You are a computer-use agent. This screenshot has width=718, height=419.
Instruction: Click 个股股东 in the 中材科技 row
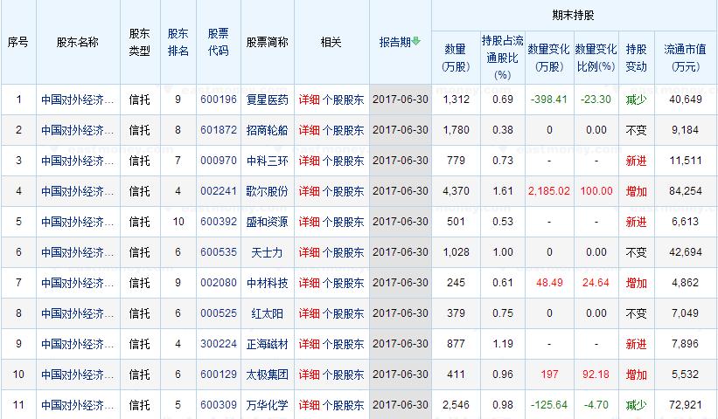coord(344,283)
